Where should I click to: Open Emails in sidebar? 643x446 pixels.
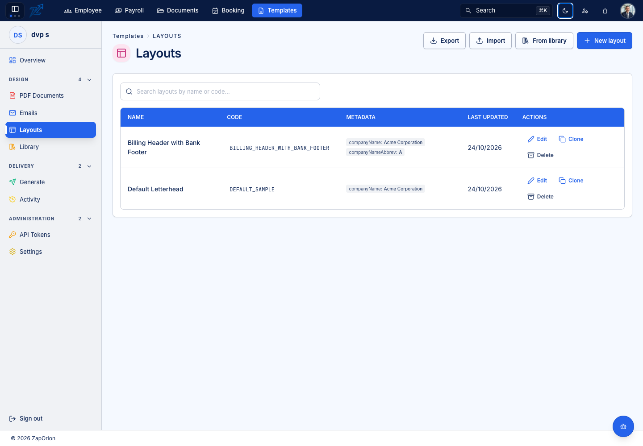[x=50, y=113]
